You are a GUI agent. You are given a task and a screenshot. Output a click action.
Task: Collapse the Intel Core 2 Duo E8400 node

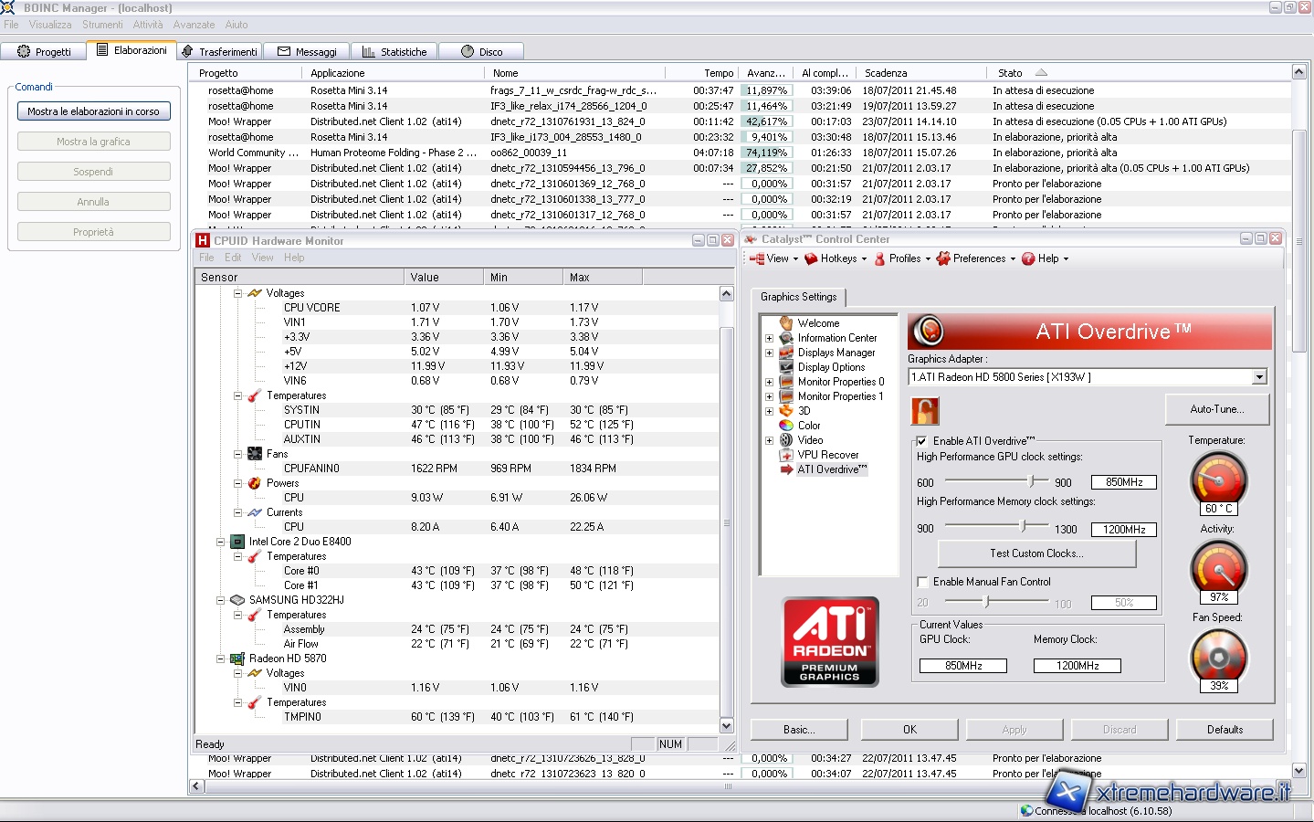click(220, 542)
